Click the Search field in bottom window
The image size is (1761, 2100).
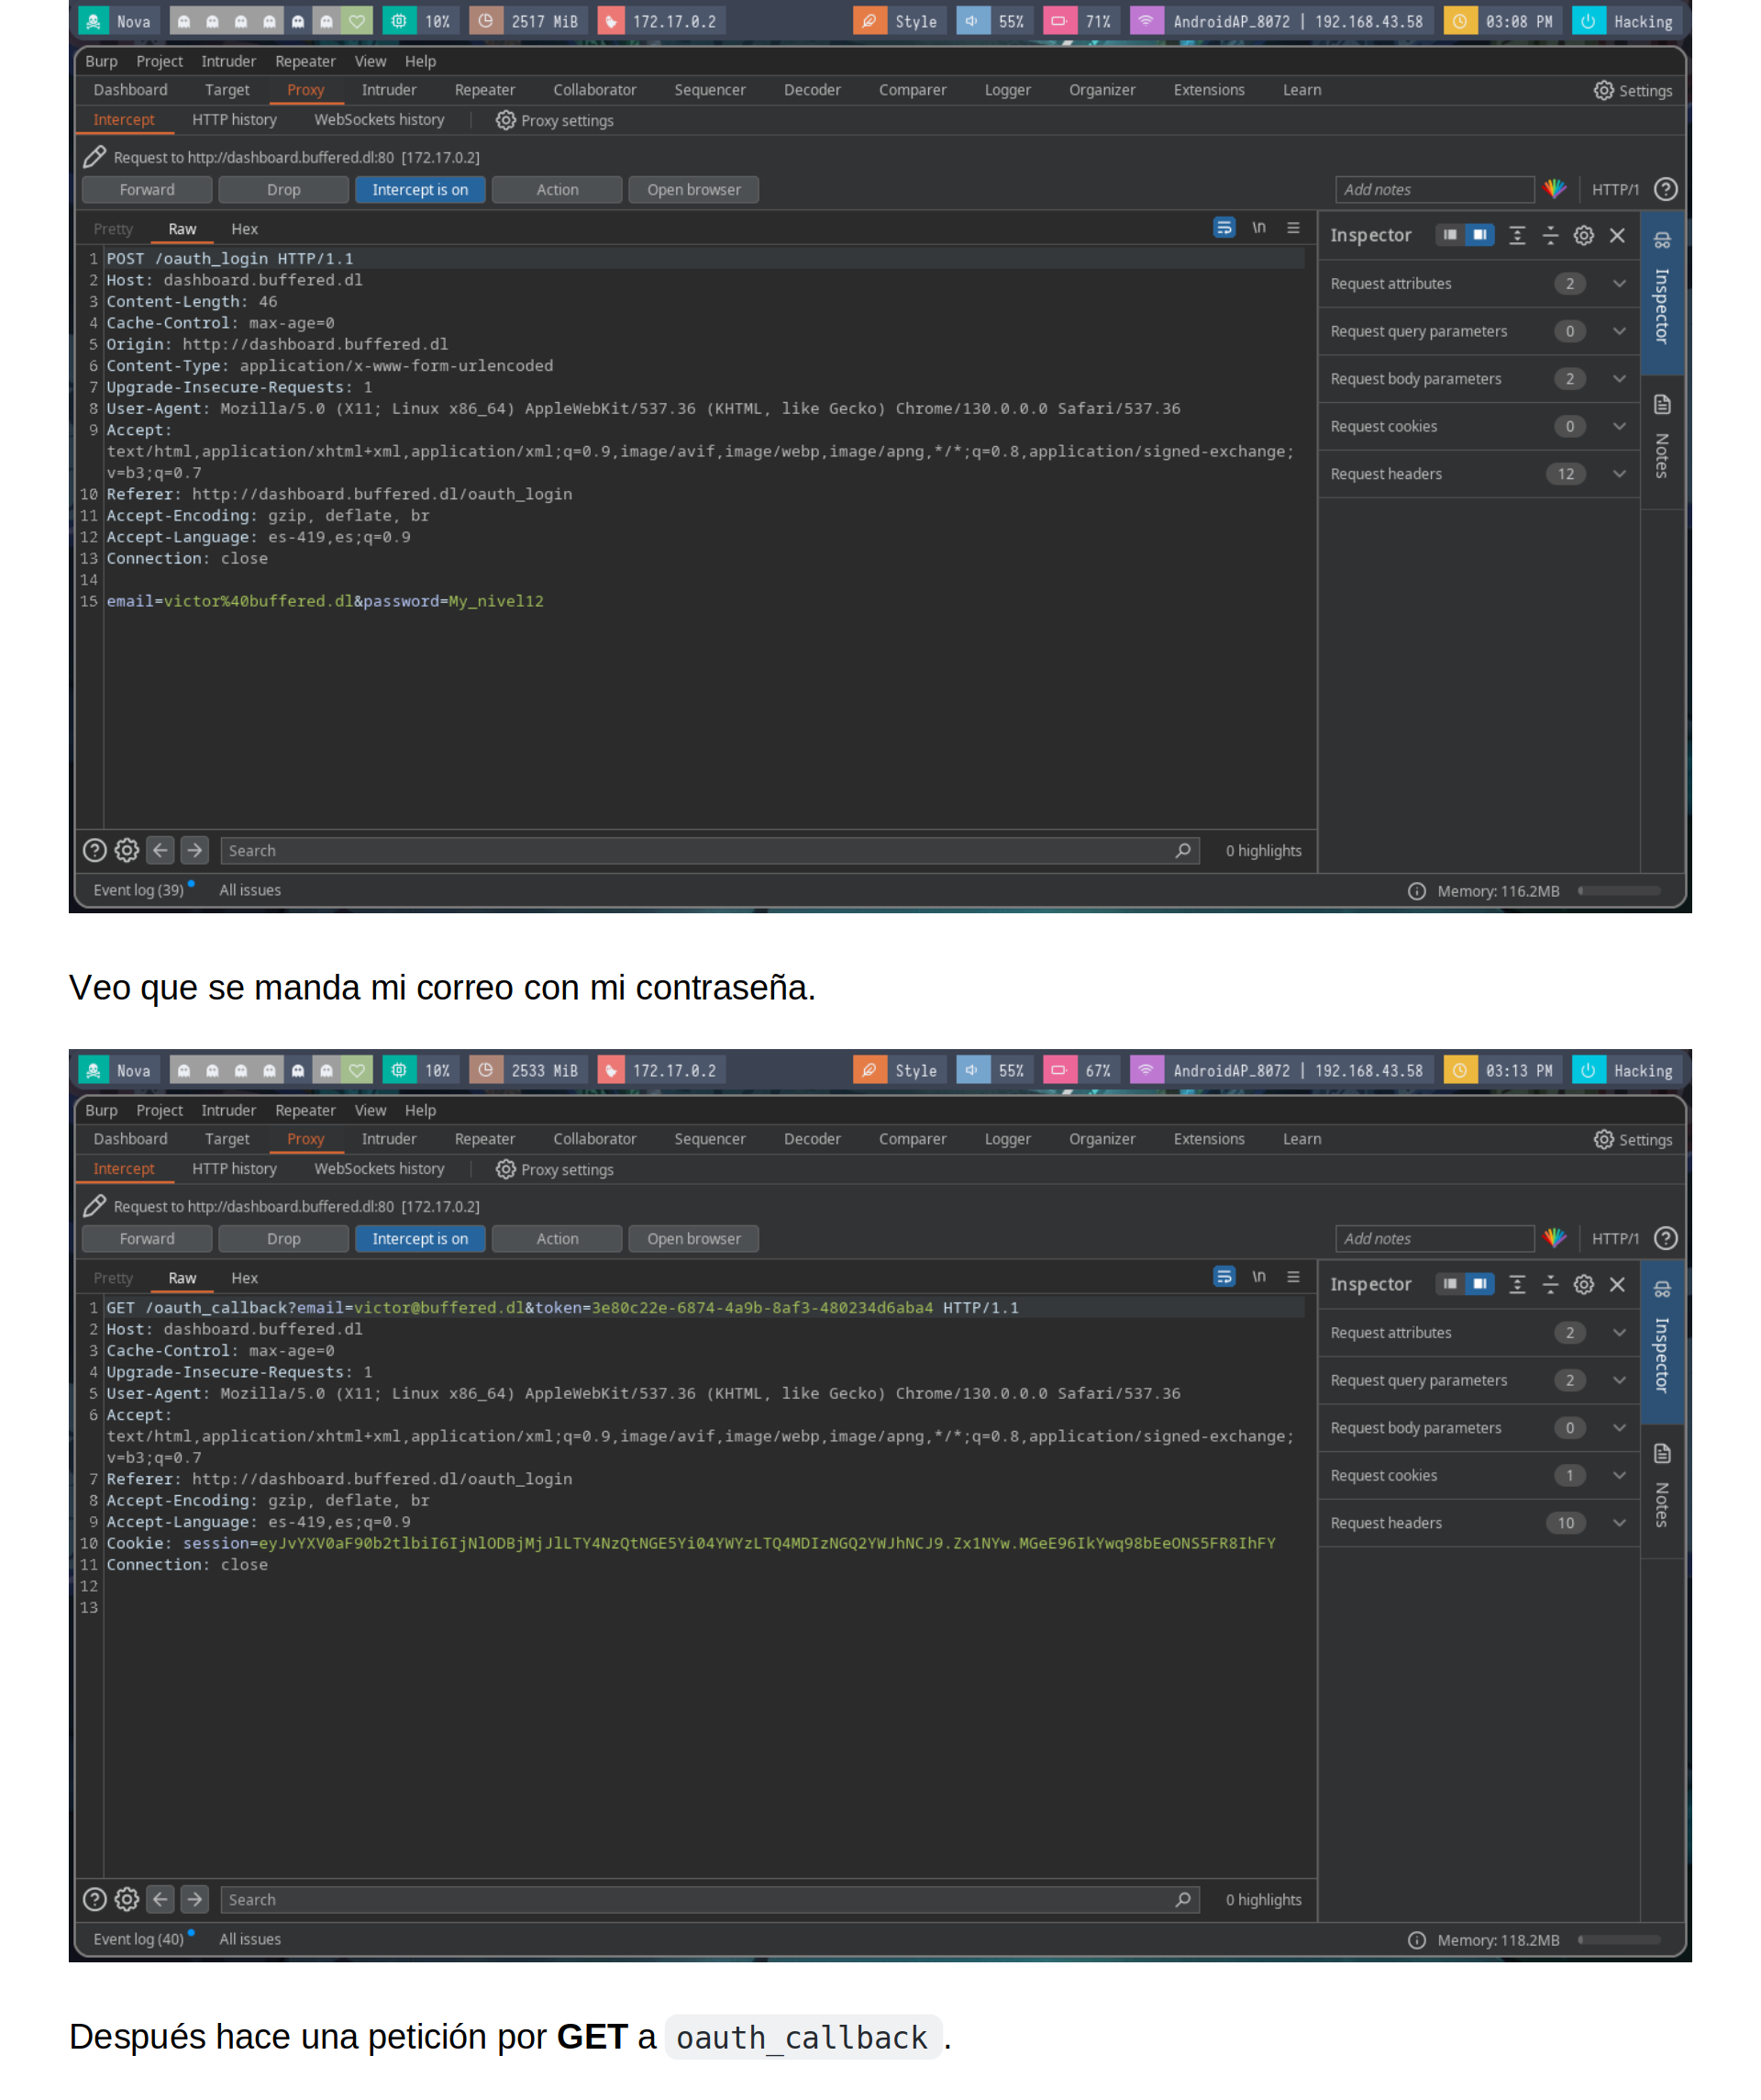coord(709,1899)
